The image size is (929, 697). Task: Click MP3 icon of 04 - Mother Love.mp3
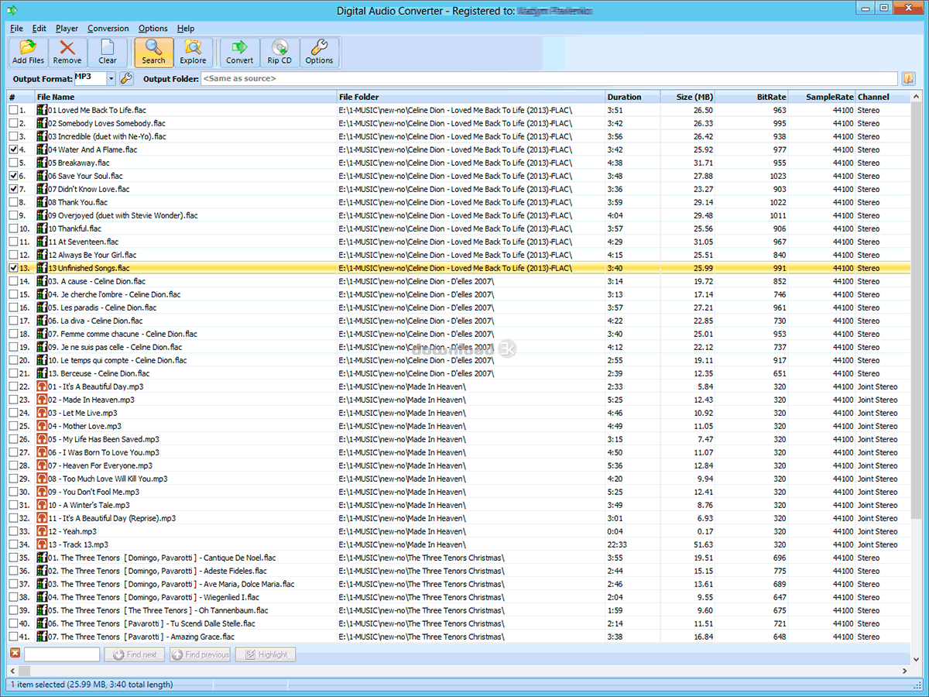(42, 426)
